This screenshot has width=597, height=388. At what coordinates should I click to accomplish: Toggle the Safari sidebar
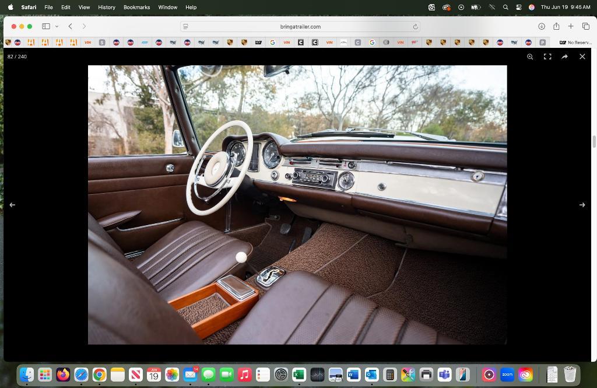[45, 26]
